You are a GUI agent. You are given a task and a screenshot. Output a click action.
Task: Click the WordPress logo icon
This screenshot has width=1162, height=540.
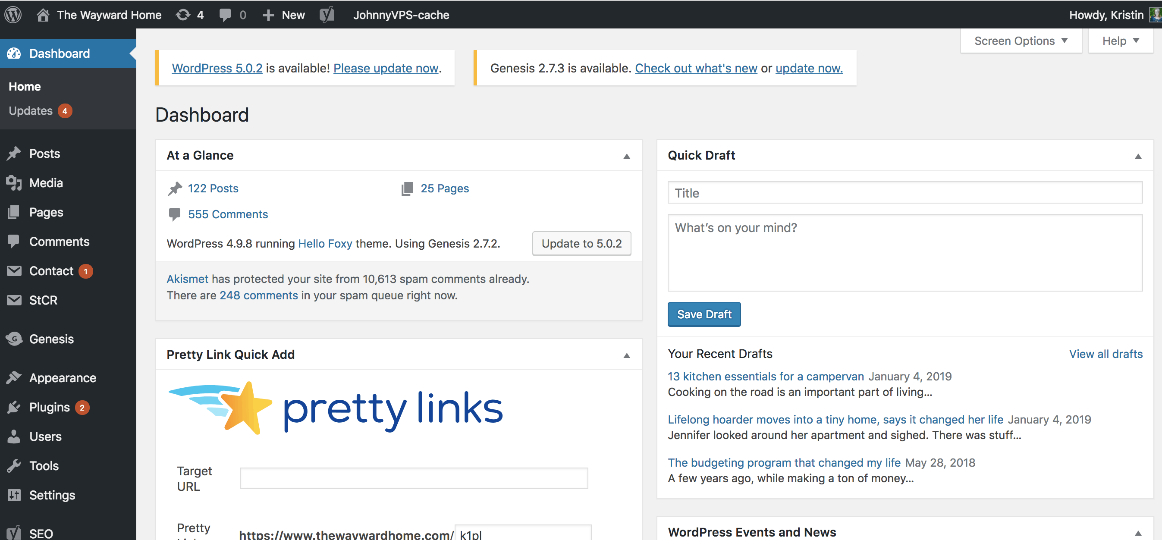click(x=13, y=14)
